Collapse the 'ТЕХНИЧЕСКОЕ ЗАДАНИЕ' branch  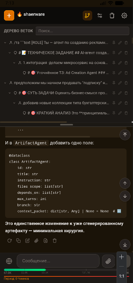(x=10, y=53)
